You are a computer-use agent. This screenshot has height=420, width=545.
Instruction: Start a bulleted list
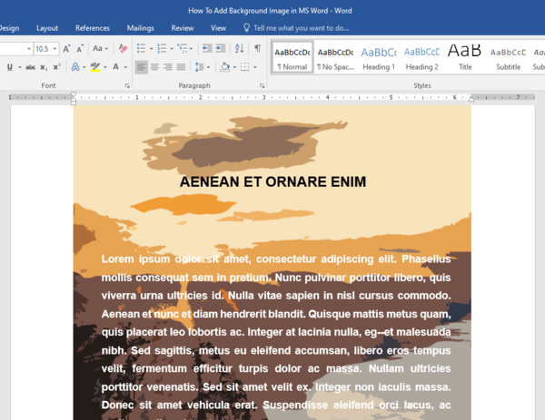(141, 48)
